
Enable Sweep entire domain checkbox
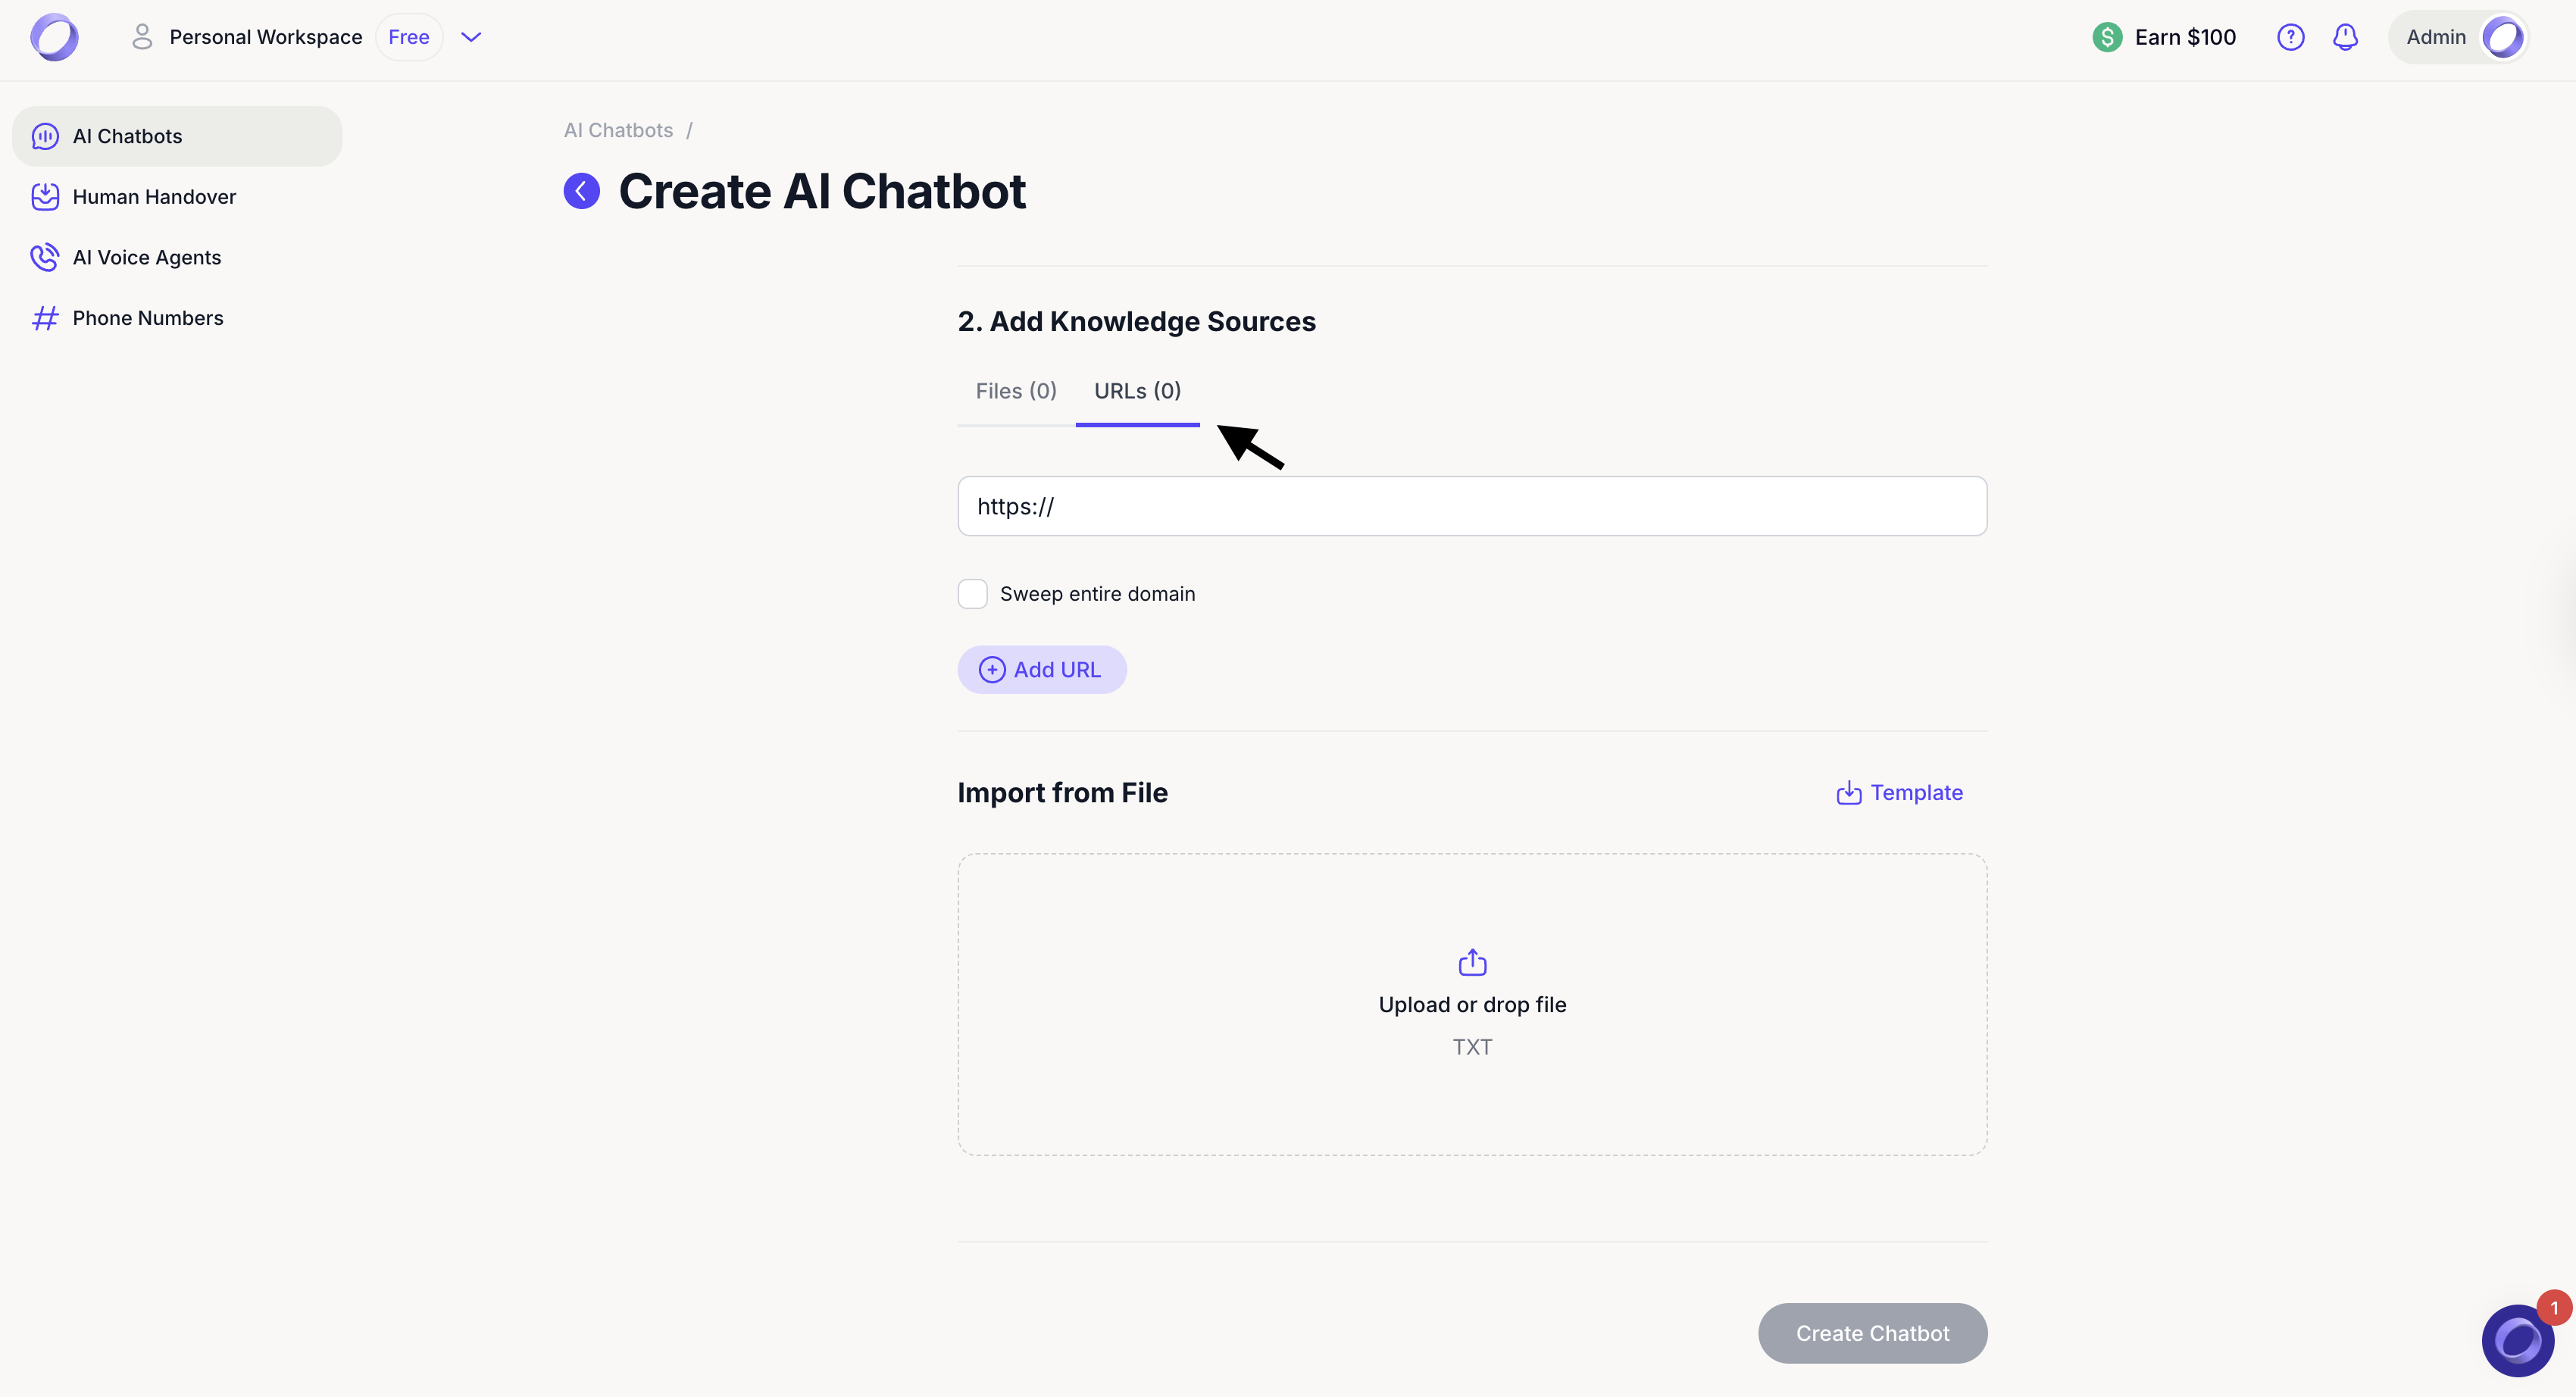pos(972,594)
